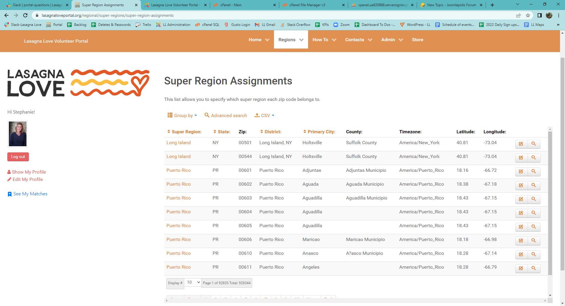
Task: Open details for Aguada 00602 row
Action: (534, 185)
